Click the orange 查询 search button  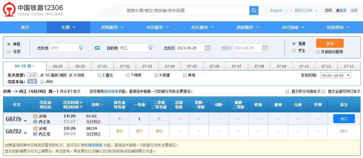point(330,43)
